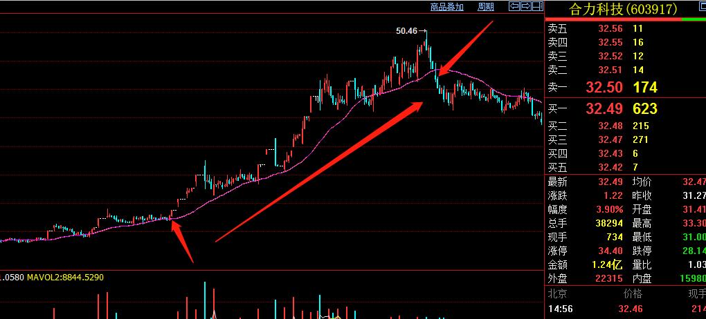Click the split-panel layout icon

pos(536,6)
